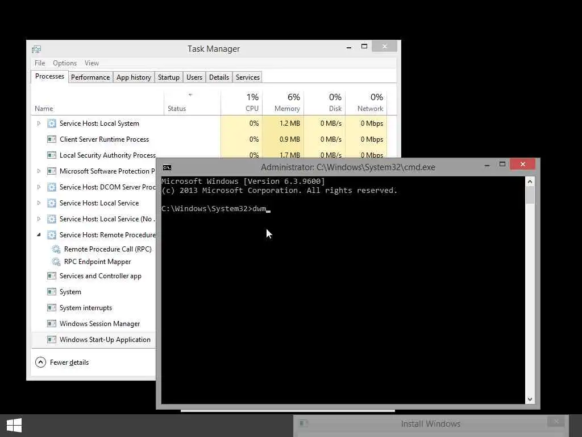Click the cmd scrollbar down arrow
Viewport: 582px width, 437px height.
point(530,399)
